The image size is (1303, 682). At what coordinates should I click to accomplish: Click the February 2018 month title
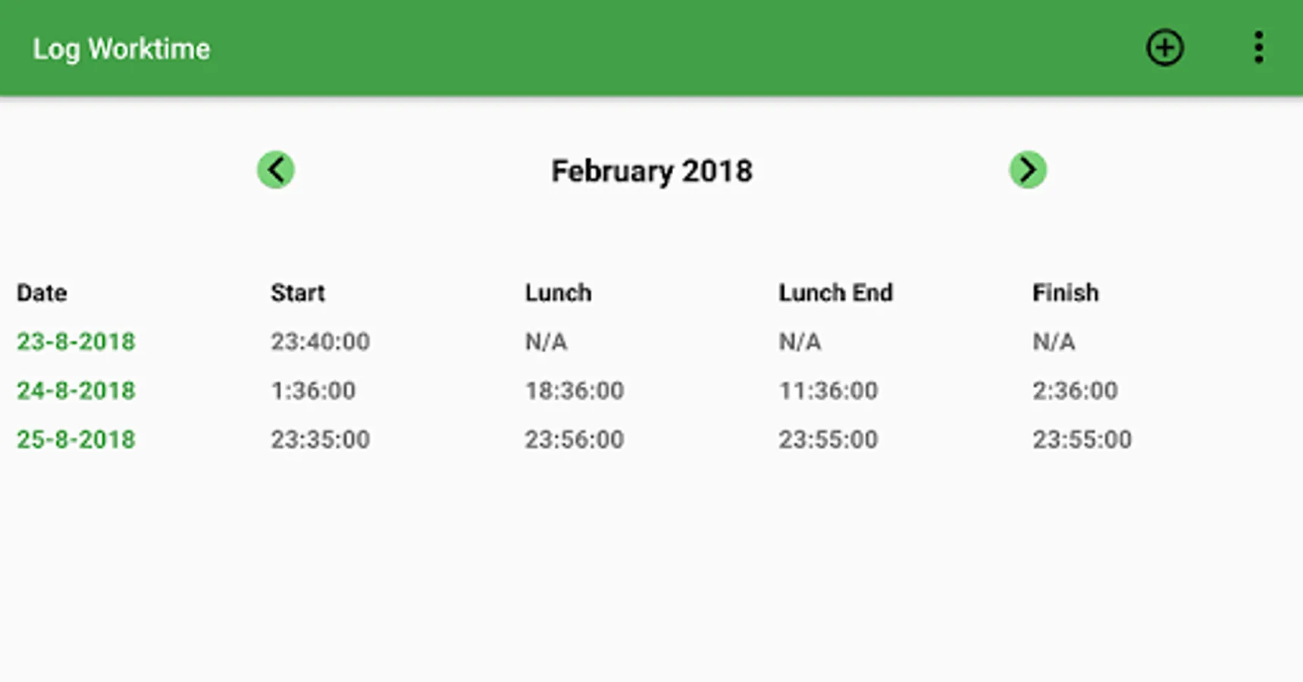[652, 171]
